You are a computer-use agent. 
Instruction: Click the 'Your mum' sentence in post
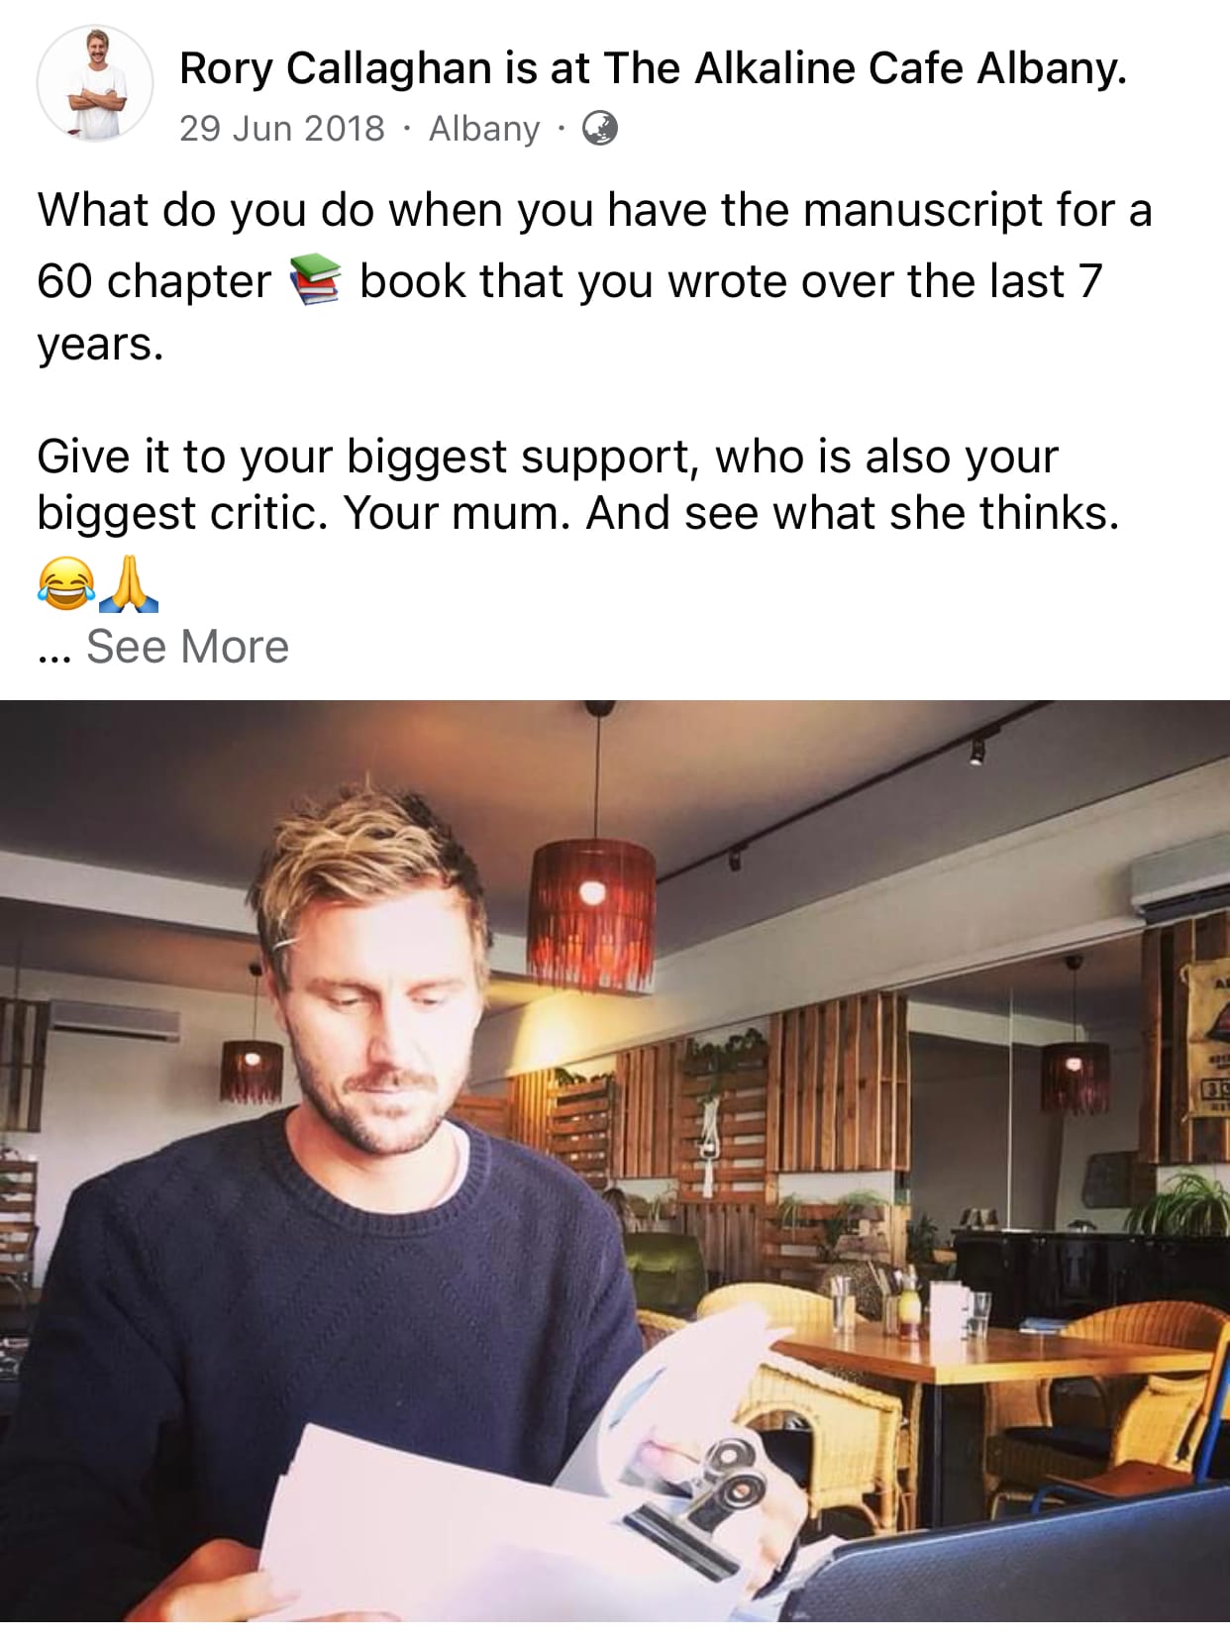coord(457,513)
